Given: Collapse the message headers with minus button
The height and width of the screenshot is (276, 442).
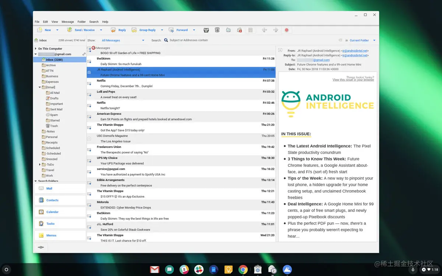Looking at the screenshot, I should pos(280,50).
